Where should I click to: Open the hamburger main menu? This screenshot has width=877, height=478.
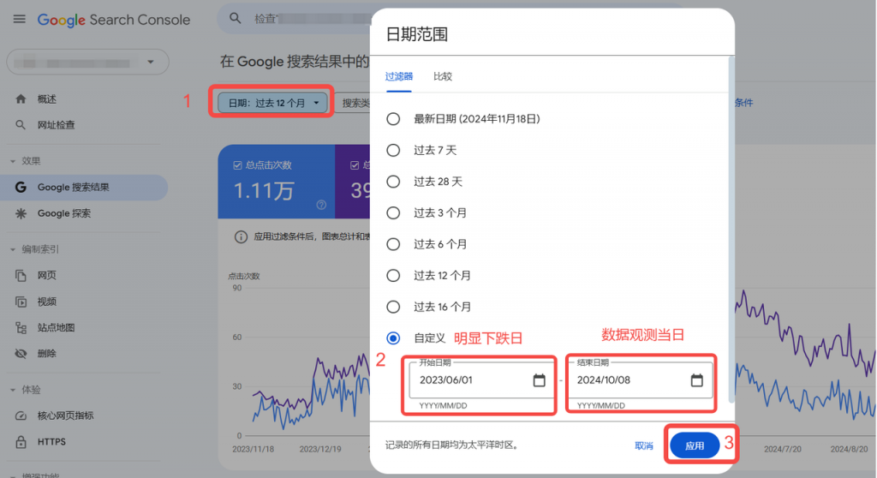20,19
